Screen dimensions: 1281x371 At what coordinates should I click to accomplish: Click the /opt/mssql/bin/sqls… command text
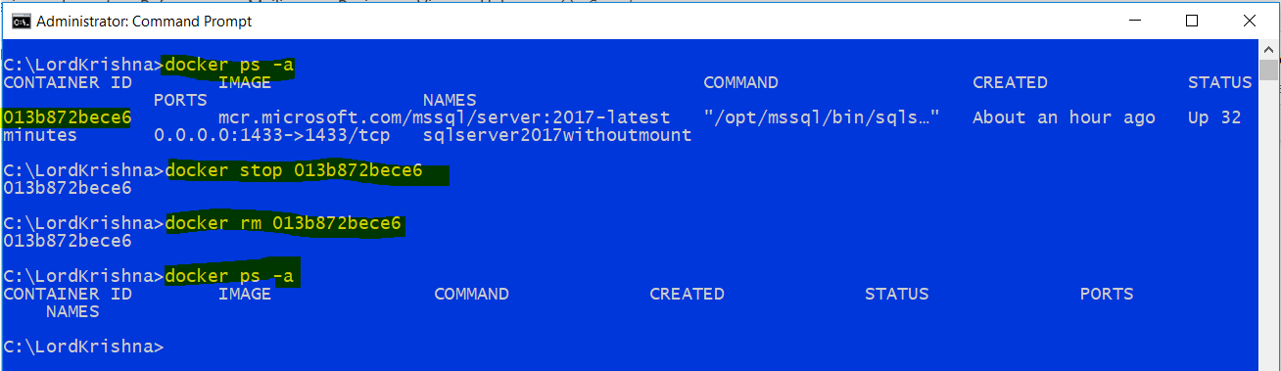coord(822,117)
